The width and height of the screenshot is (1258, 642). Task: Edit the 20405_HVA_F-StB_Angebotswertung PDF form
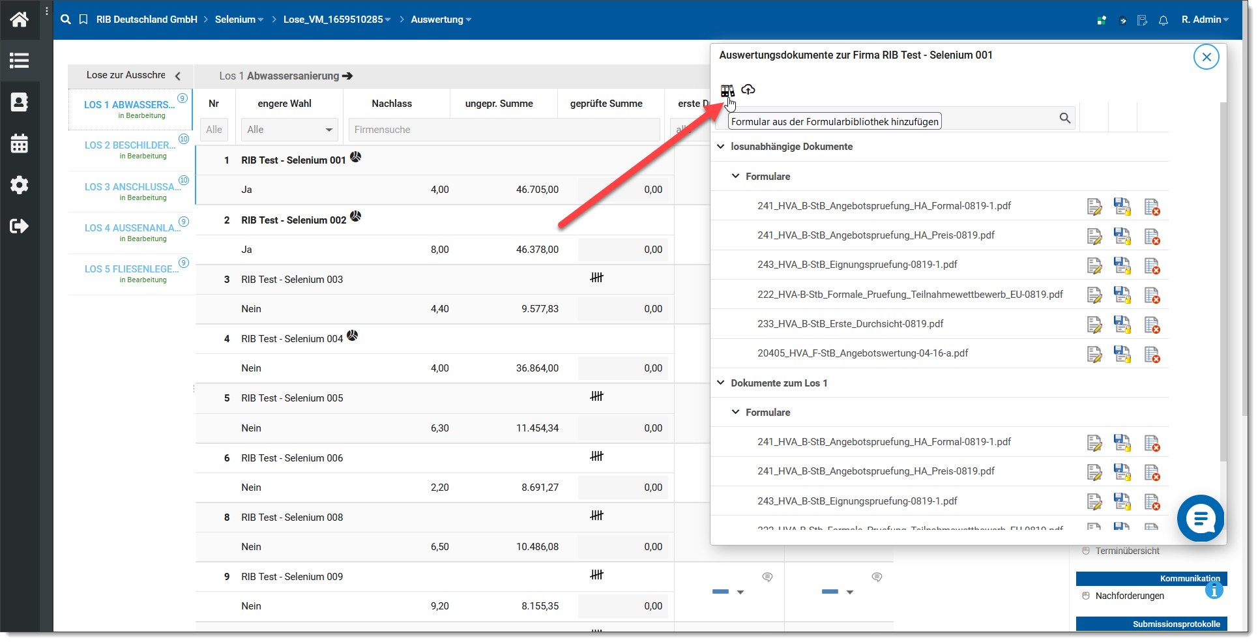click(1094, 354)
